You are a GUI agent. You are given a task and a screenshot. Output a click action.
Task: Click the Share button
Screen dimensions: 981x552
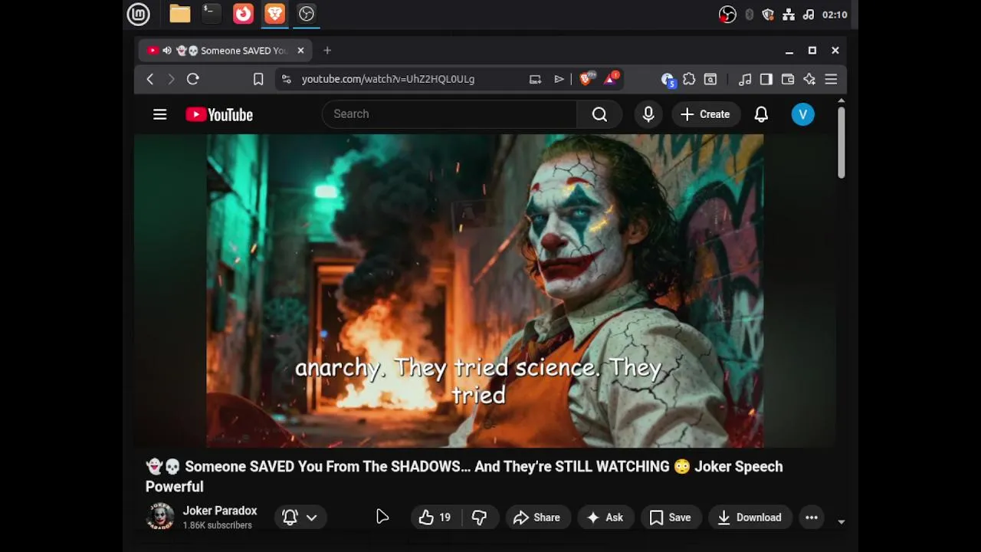[536, 517]
